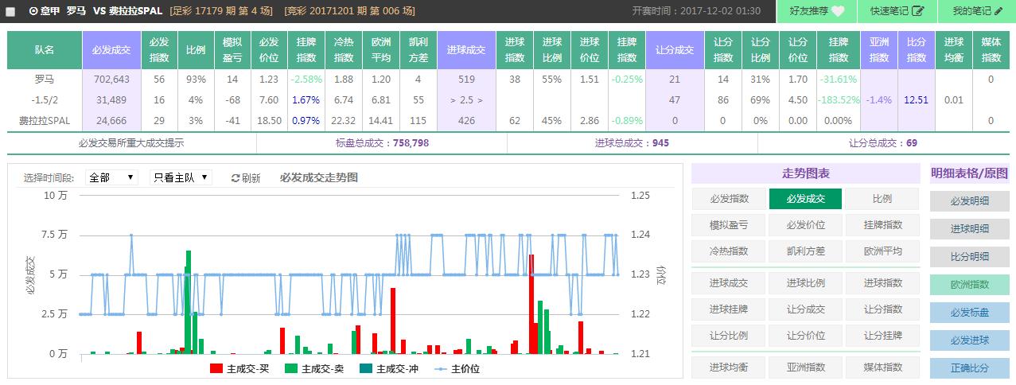Show 进球指数 trend chart

[x=882, y=283]
